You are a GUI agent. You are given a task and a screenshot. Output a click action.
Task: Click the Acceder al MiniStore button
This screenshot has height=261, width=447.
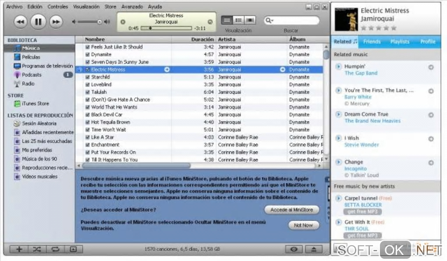(x=291, y=210)
